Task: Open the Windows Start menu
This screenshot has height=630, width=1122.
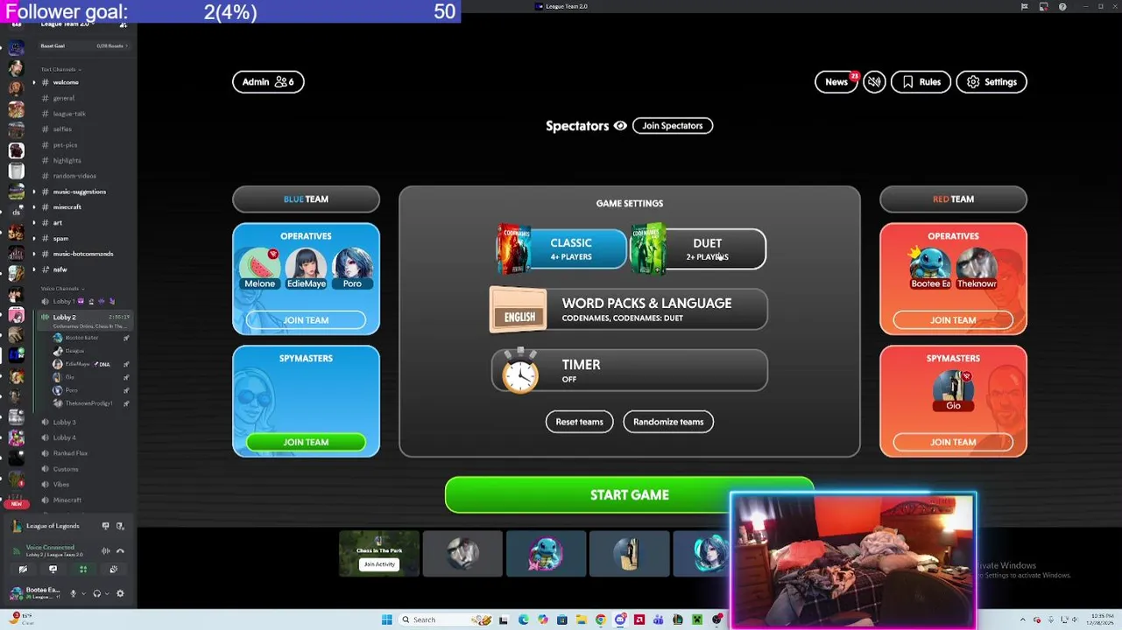Action: [387, 619]
